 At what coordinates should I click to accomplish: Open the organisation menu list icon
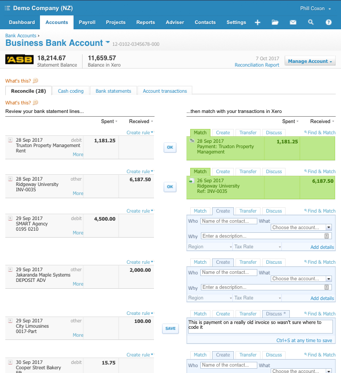point(7,9)
